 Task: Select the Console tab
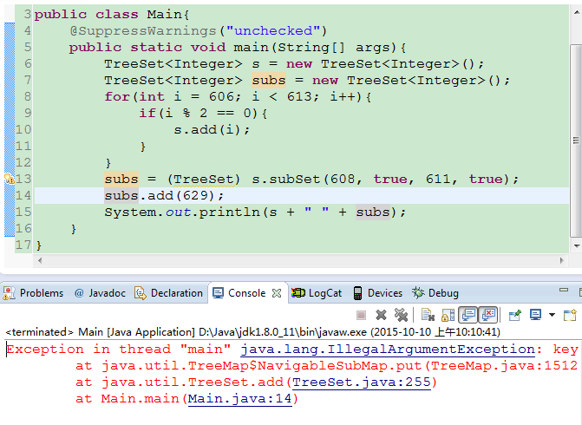coord(247,293)
